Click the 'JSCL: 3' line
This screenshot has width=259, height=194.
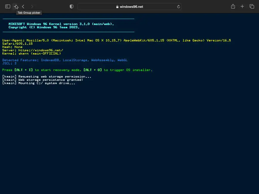(x=9, y=63)
